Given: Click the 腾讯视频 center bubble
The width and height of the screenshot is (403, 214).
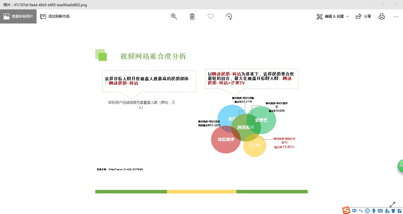Looking at the screenshot, I should tap(245, 128).
